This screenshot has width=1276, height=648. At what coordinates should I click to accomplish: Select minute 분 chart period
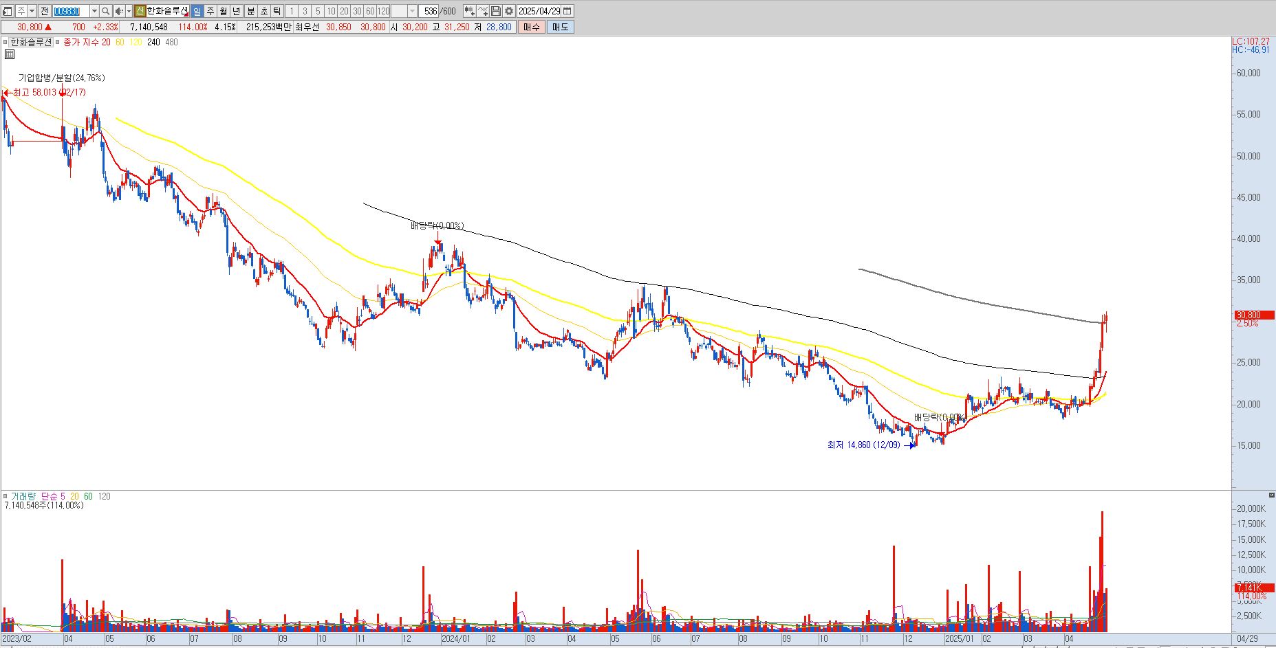coord(250,11)
